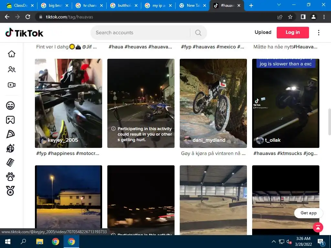Open the notification center icon
Screen dimensions: 331x248
[321, 242]
